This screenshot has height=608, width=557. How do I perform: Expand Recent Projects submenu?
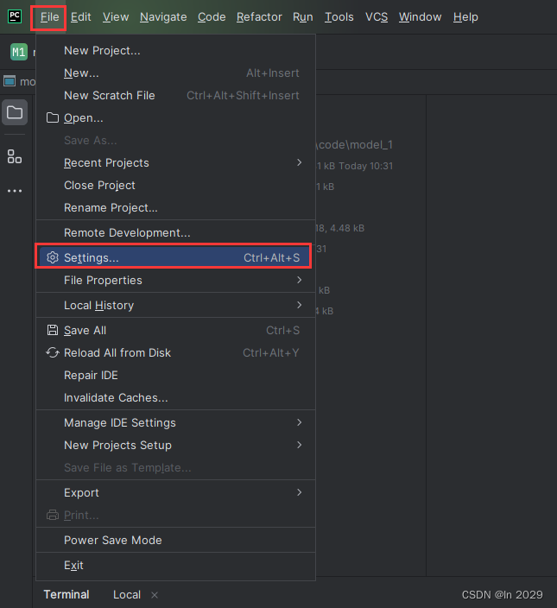175,163
